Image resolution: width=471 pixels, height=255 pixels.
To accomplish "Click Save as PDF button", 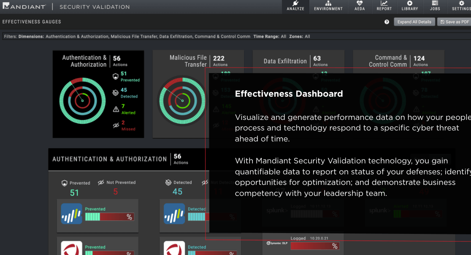I will (x=455, y=22).
